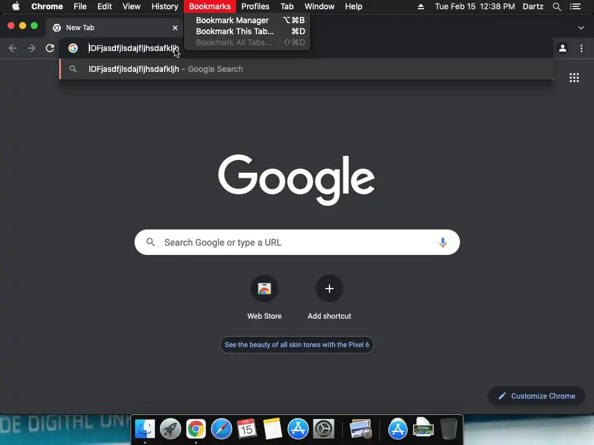Click the date and time in menu bar
The width and height of the screenshot is (594, 445).
coord(475,6)
